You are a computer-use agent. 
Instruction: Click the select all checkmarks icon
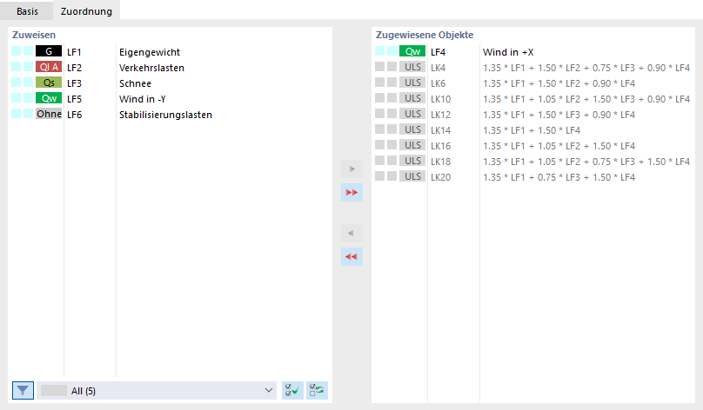click(292, 391)
